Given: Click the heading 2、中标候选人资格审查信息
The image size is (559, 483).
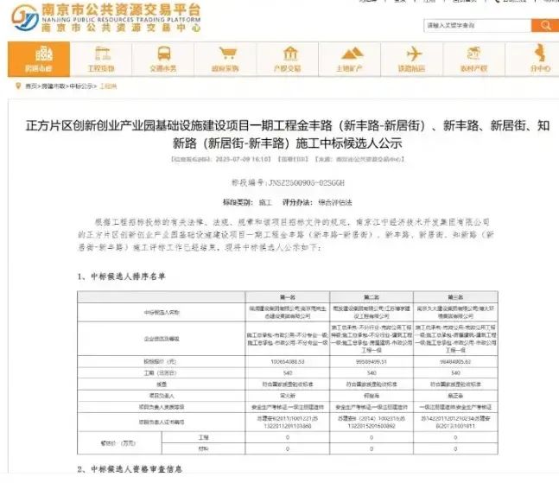Looking at the screenshot, I should (x=130, y=469).
